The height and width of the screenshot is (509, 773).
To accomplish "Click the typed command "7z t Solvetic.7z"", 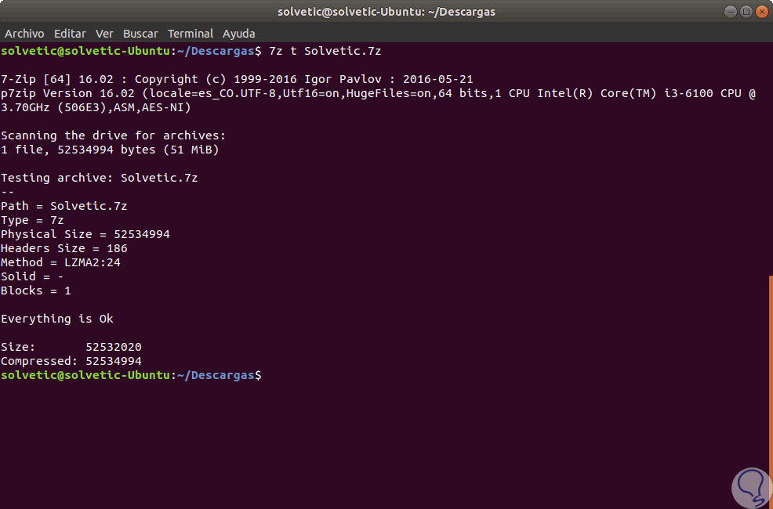I will pyautogui.click(x=325, y=51).
